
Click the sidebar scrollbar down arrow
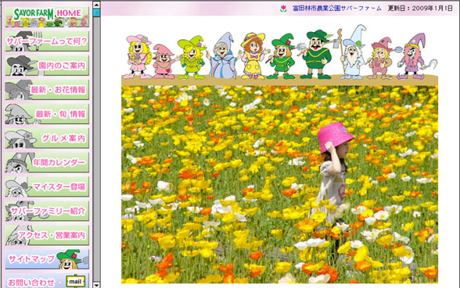tap(96, 284)
